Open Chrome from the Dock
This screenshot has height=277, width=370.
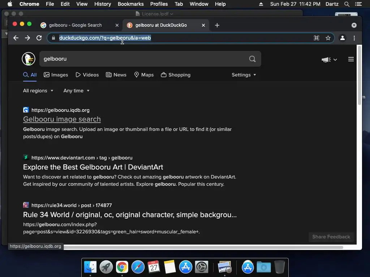(x=122, y=267)
